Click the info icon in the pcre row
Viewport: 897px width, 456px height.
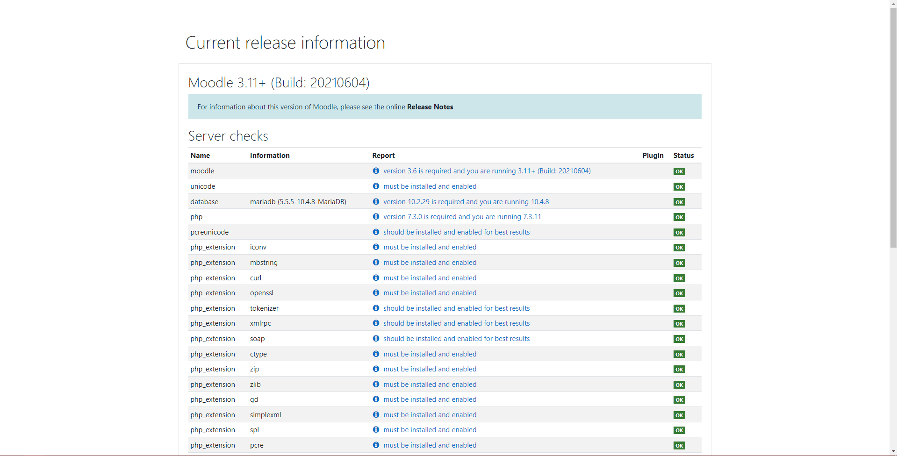pyautogui.click(x=376, y=445)
